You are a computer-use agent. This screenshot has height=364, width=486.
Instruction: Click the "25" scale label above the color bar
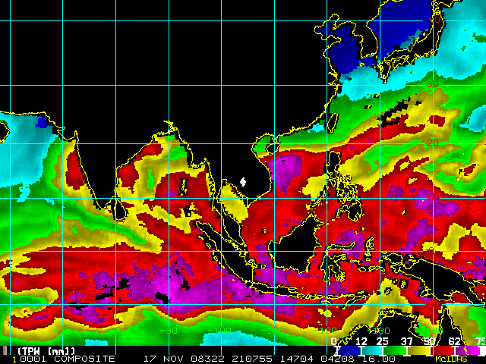(382, 341)
